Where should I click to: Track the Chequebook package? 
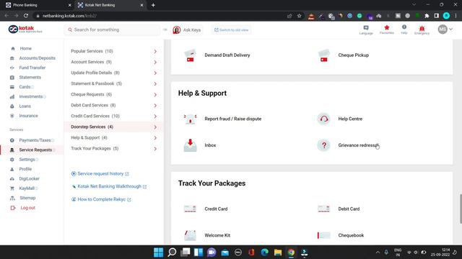(x=341, y=235)
